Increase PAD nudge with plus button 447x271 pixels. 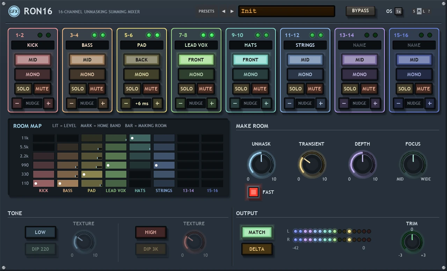pyautogui.click(x=157, y=103)
